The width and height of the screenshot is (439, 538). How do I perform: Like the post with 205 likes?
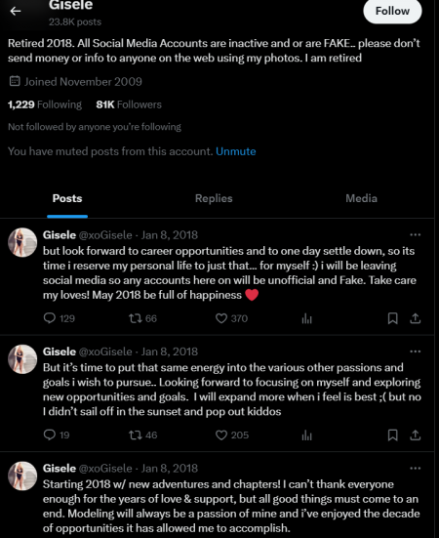pyautogui.click(x=221, y=435)
